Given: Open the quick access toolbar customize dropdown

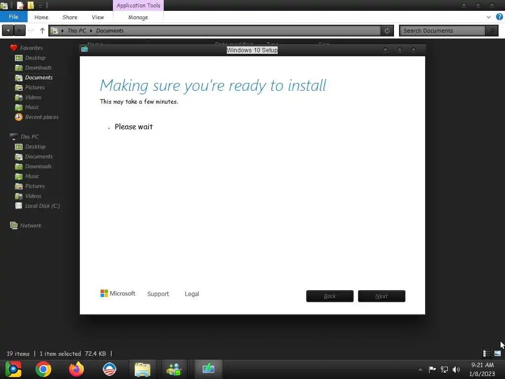Looking at the screenshot, I should click(40, 6).
